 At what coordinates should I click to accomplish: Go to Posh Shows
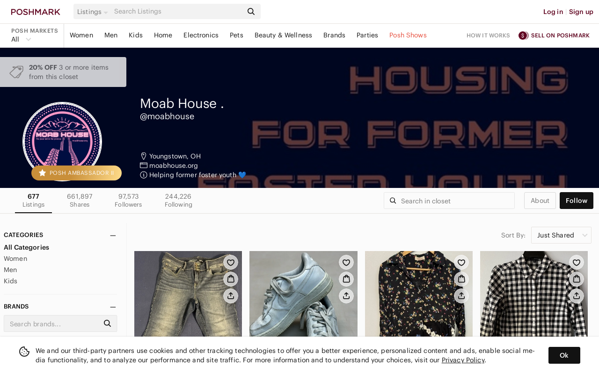pyautogui.click(x=408, y=35)
